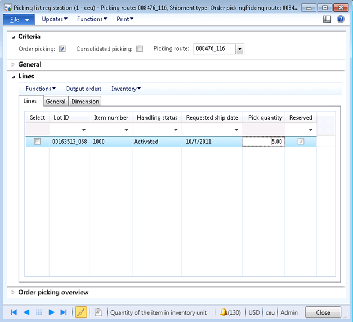This screenshot has height=322, width=353.
Task: Open the alerts bell notification icon
Action: 224,312
